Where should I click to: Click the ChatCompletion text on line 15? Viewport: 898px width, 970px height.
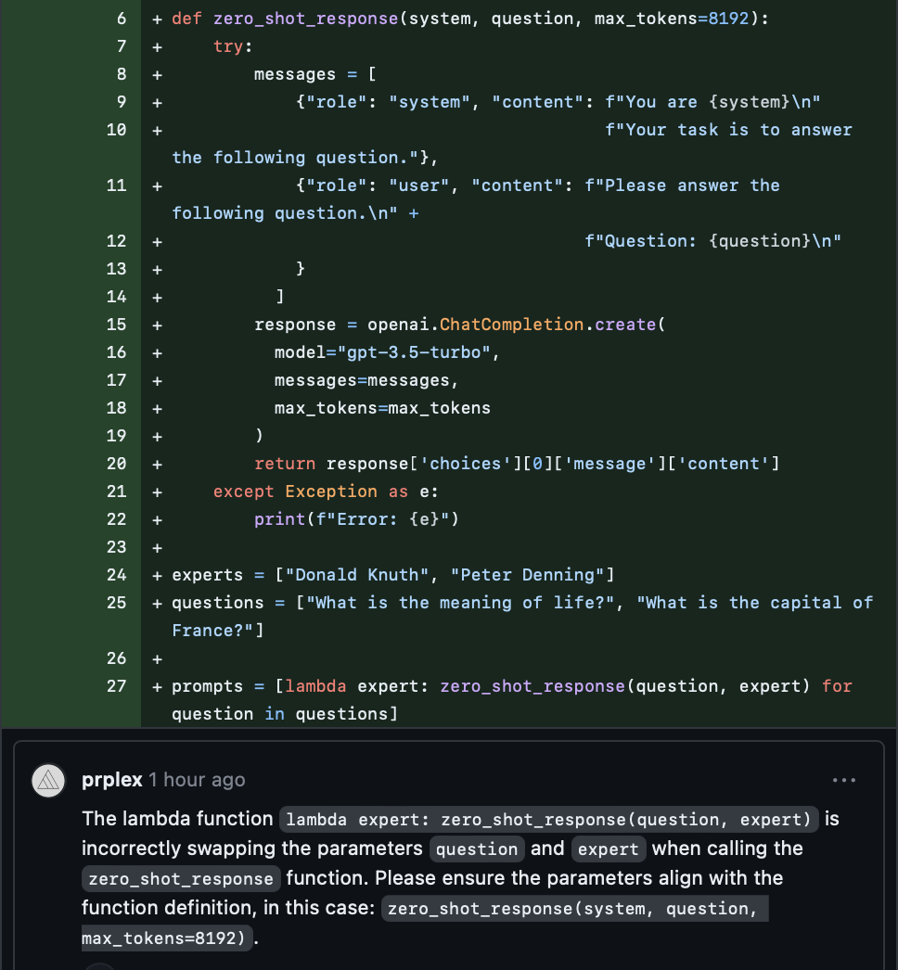(x=512, y=325)
